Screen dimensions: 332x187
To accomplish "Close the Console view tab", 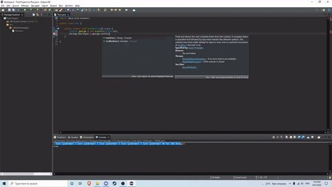I will (108, 138).
